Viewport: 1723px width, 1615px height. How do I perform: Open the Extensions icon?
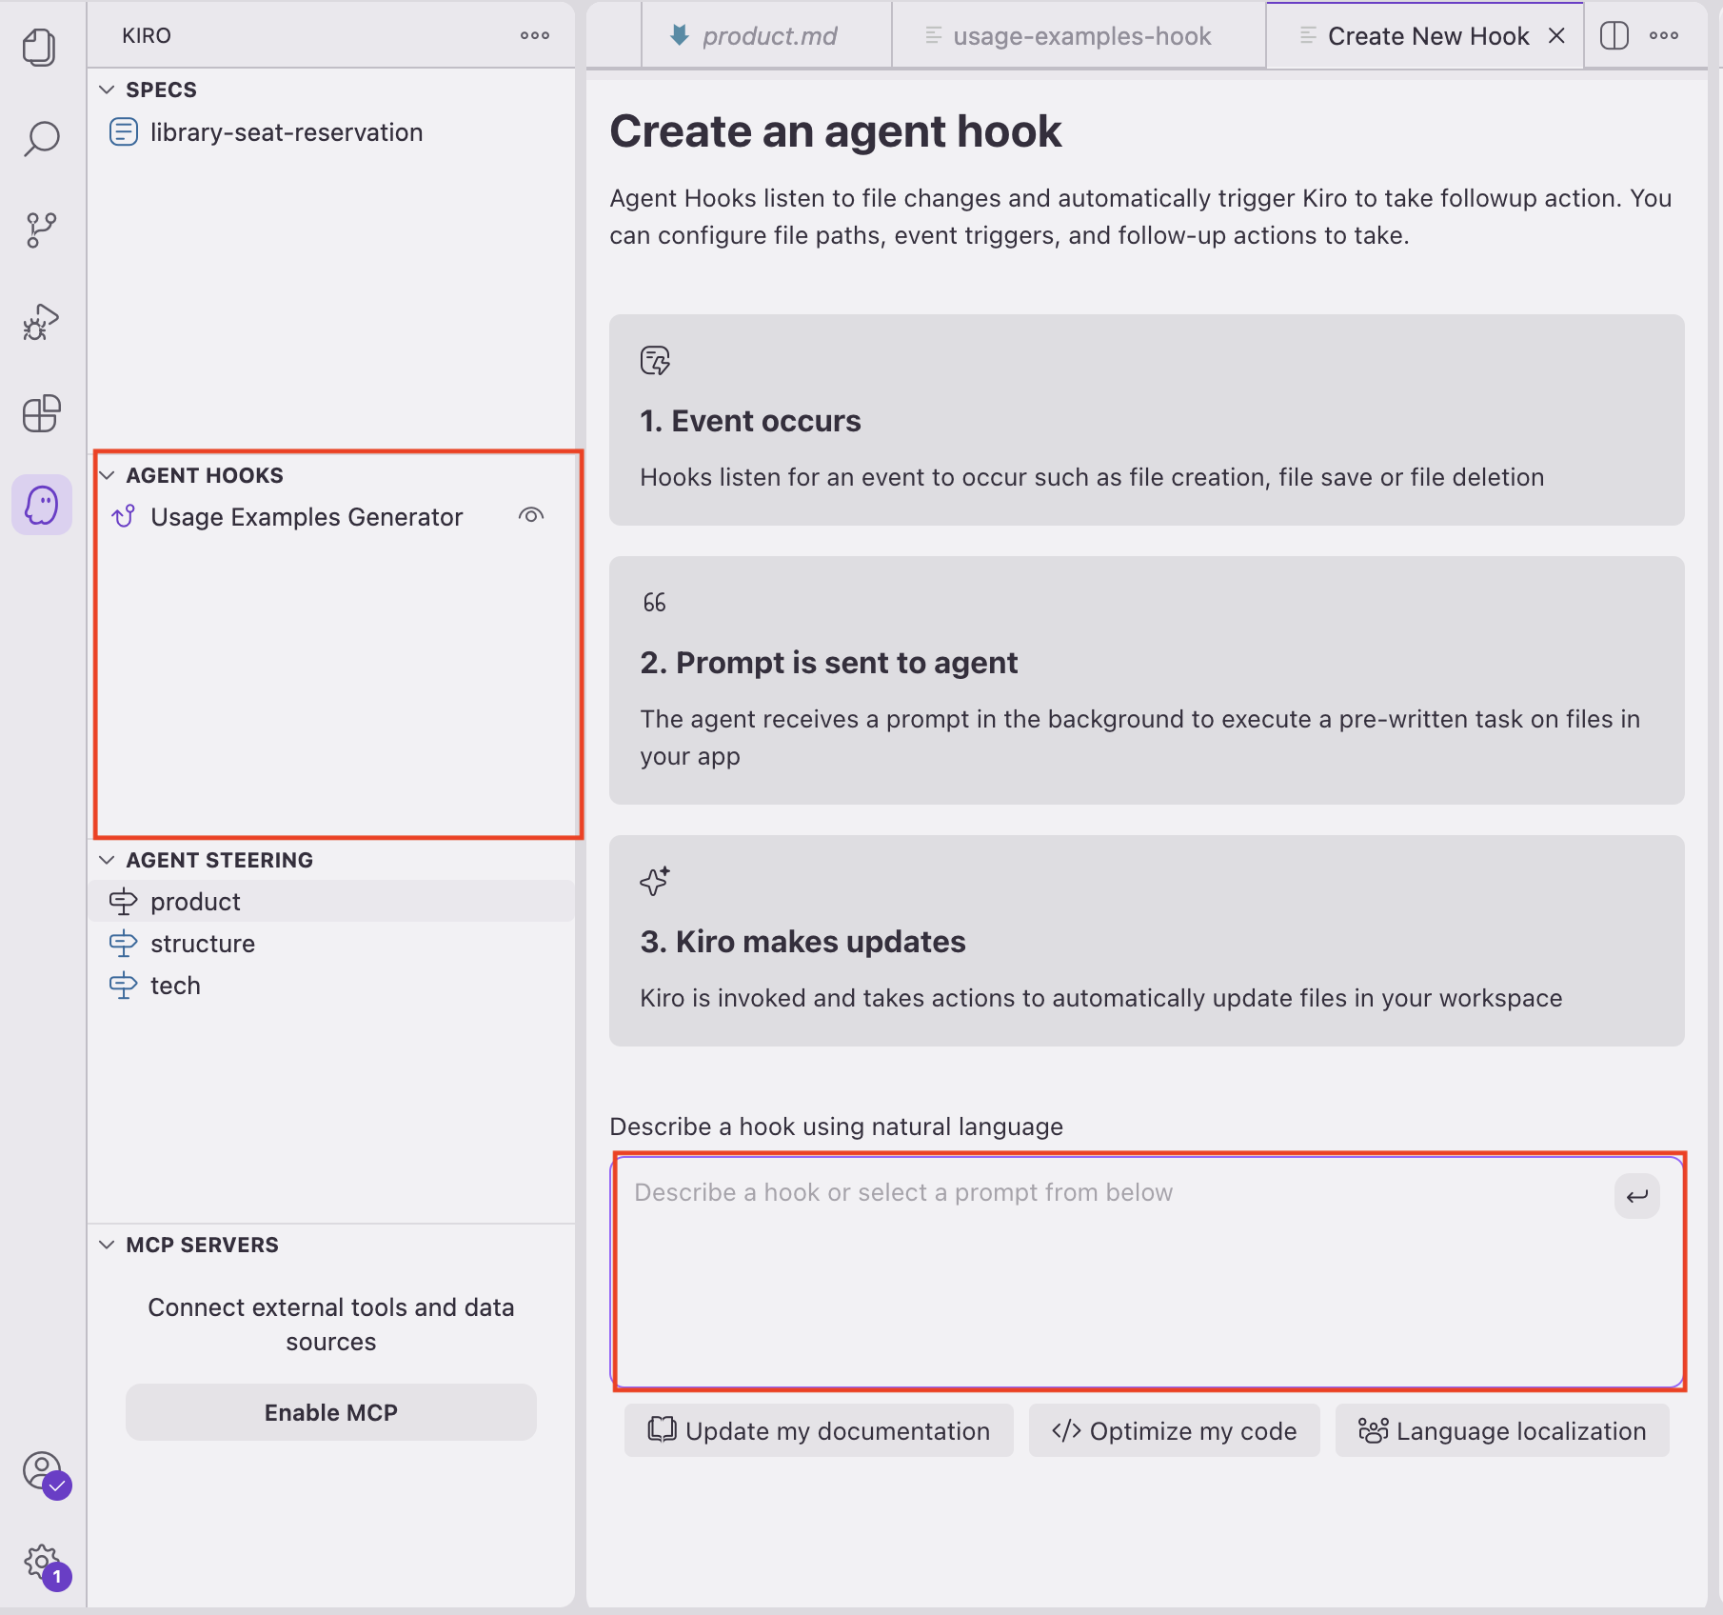[x=41, y=413]
